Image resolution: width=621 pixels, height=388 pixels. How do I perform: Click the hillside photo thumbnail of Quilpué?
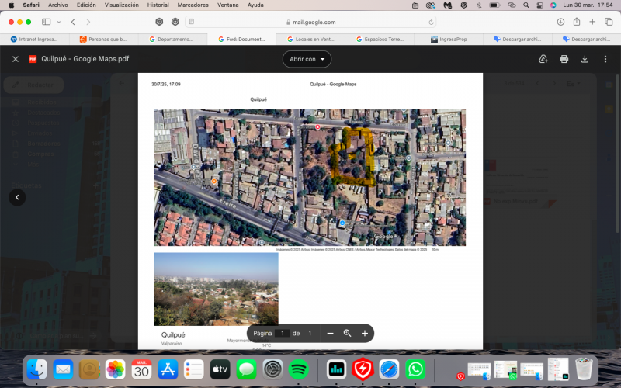coord(216,289)
